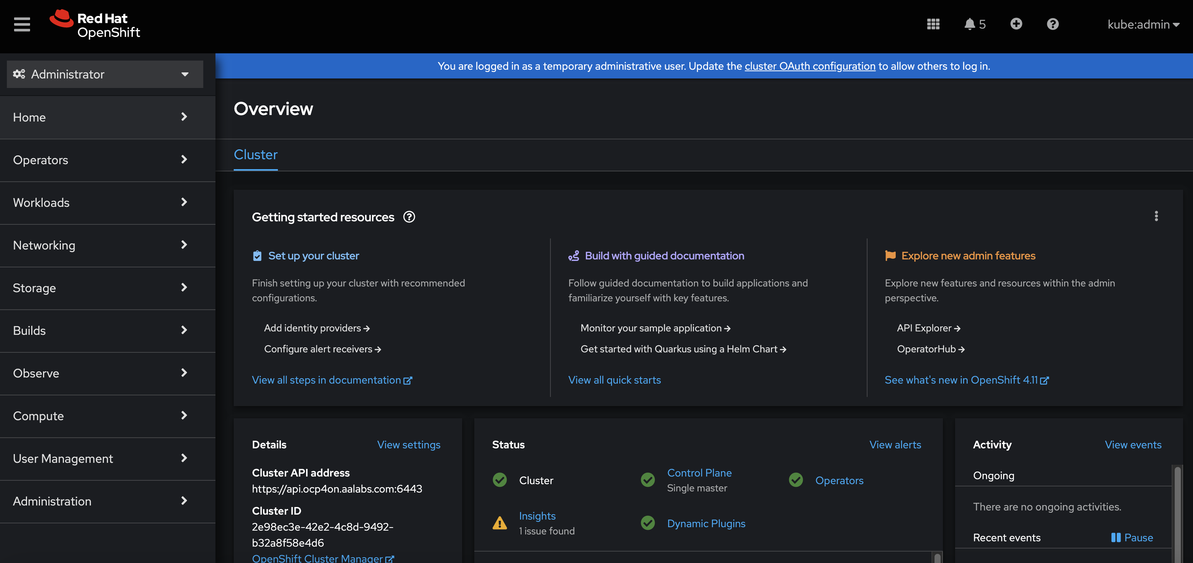
Task: Click the Red Hat OpenShift logo
Action: coord(95,24)
